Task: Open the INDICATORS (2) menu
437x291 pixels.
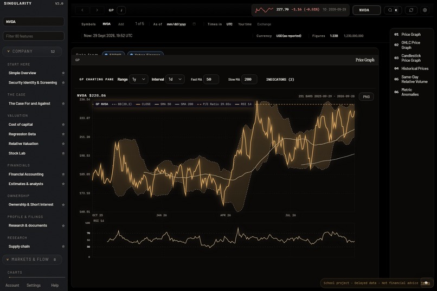Action: point(280,79)
